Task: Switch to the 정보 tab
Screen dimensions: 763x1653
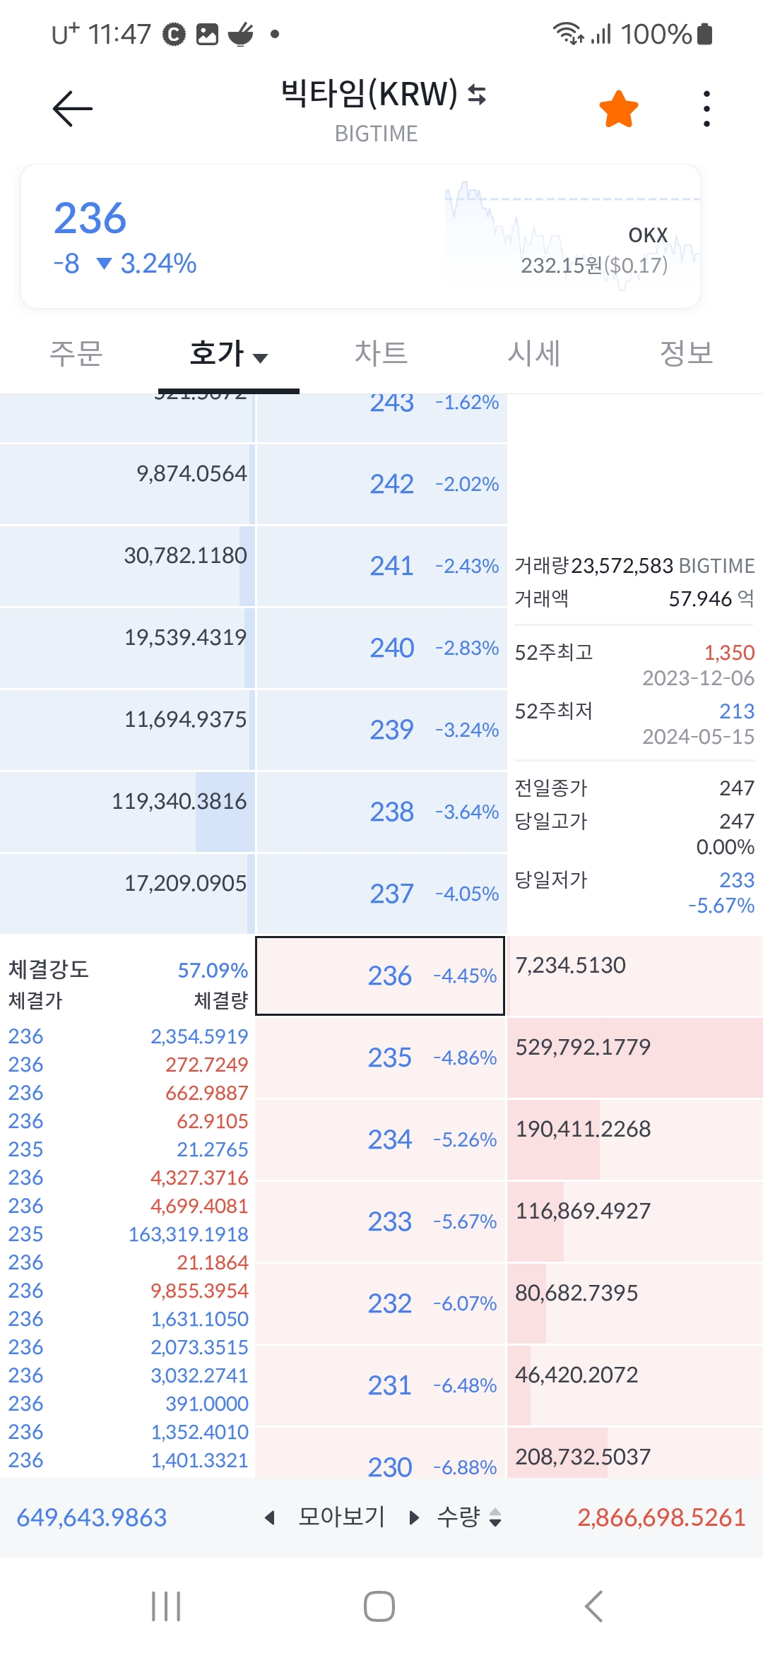Action: (687, 353)
